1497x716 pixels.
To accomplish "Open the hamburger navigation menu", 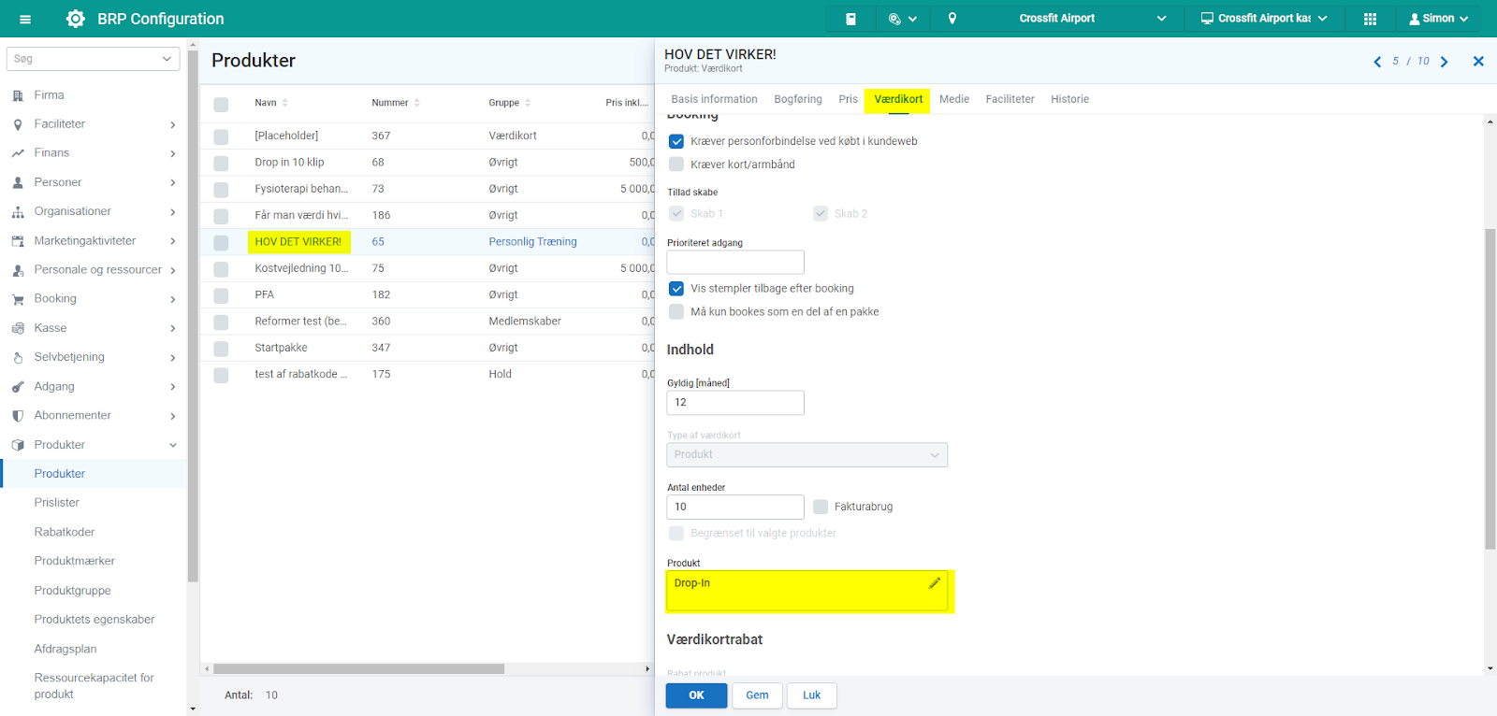I will [x=25, y=19].
